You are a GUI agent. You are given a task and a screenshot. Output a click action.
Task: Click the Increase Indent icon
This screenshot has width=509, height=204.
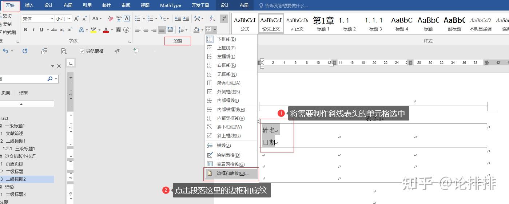[186, 19]
